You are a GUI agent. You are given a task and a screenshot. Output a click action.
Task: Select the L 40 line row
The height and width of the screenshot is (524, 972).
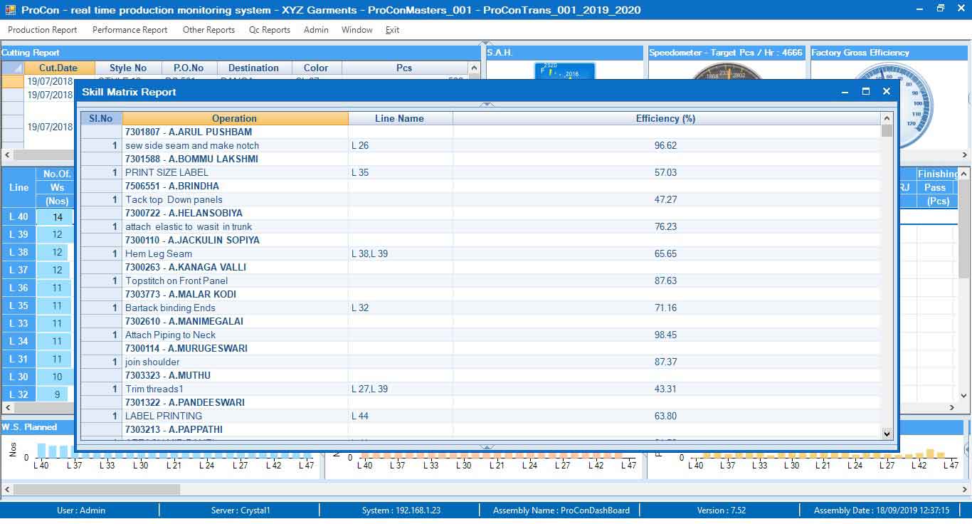(19, 216)
